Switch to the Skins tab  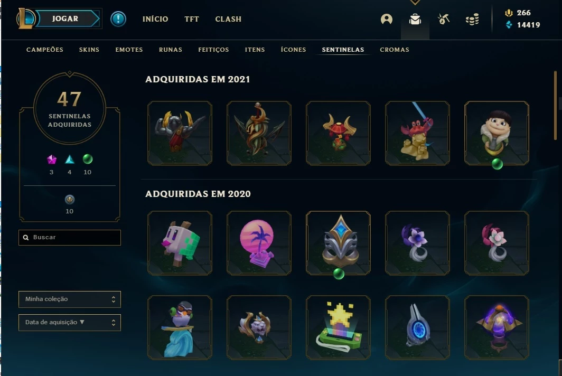tap(89, 50)
